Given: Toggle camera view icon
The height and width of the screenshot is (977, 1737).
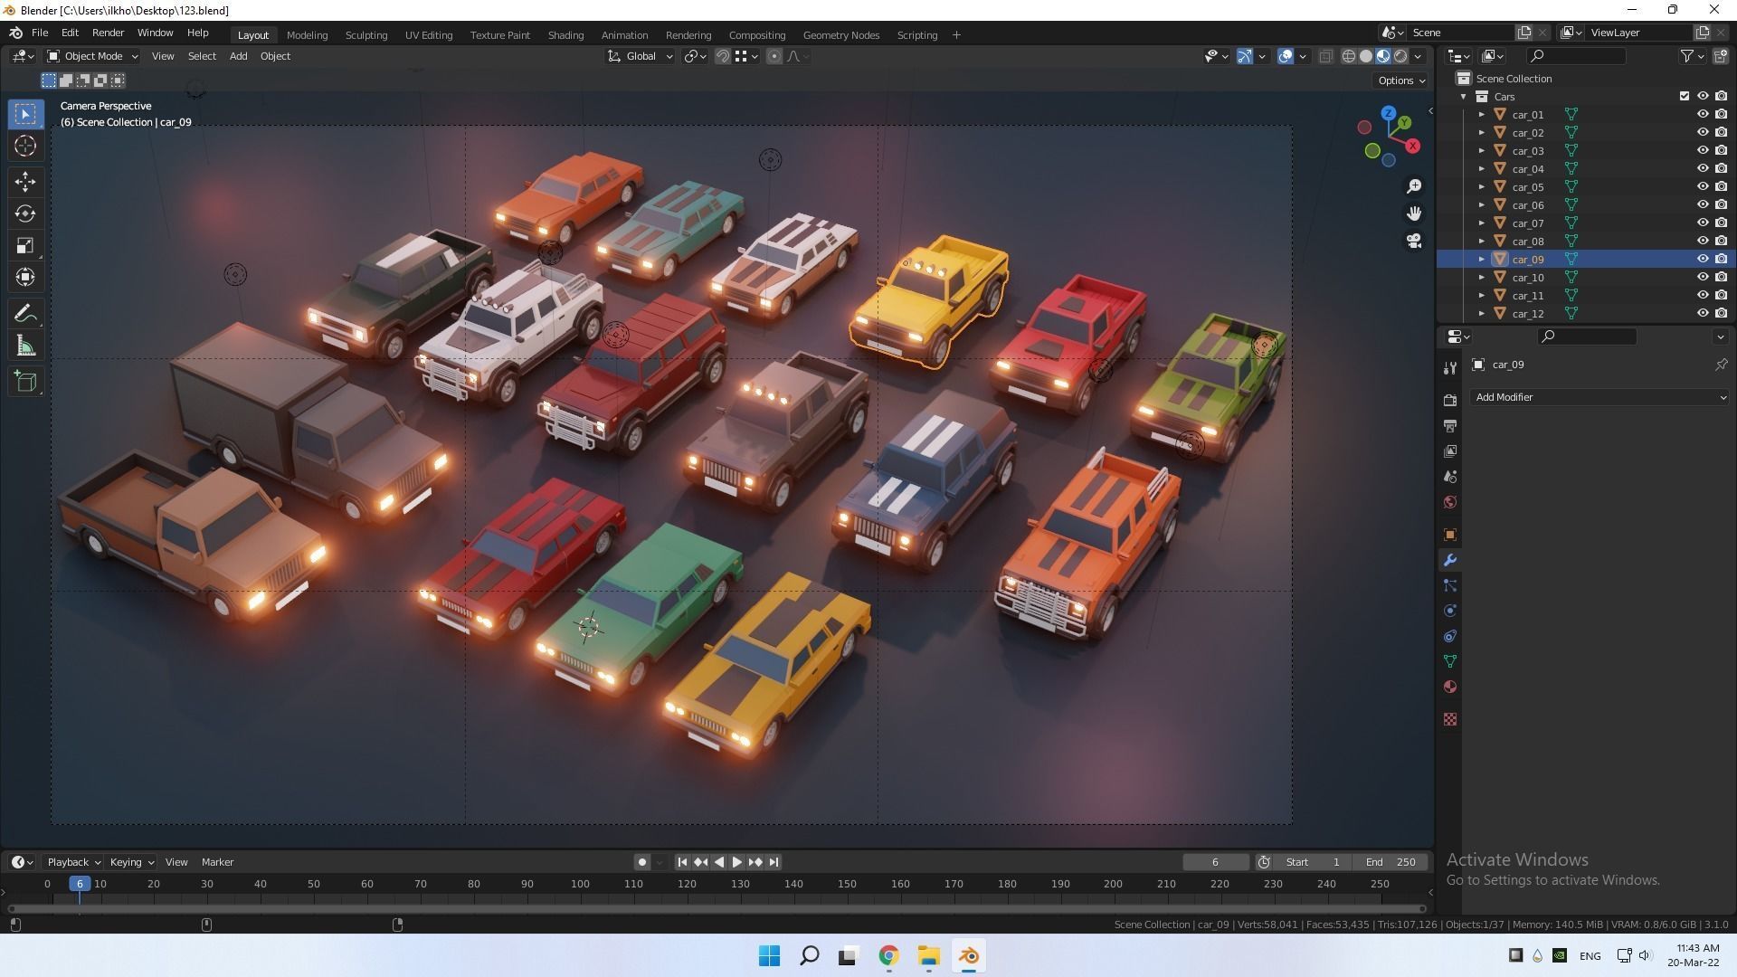Looking at the screenshot, I should tap(1414, 241).
